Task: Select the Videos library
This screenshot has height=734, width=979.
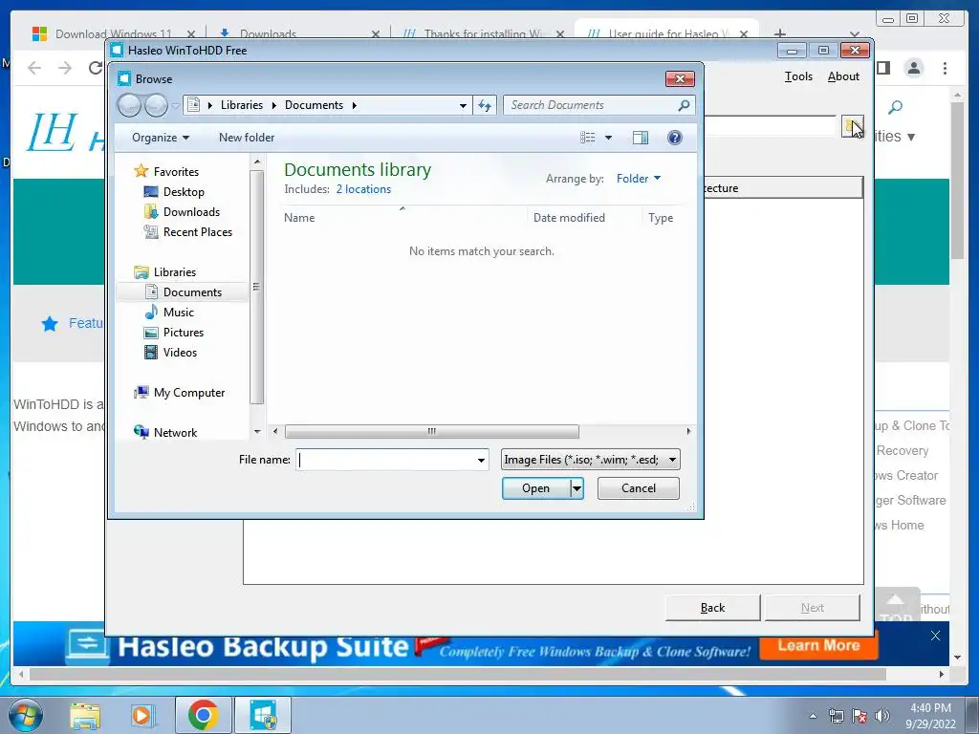Action: click(180, 352)
